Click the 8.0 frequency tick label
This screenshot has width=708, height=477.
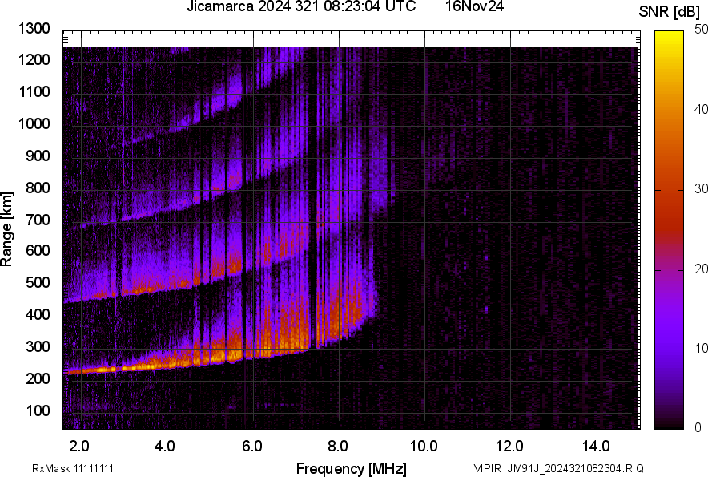pyautogui.click(x=338, y=447)
